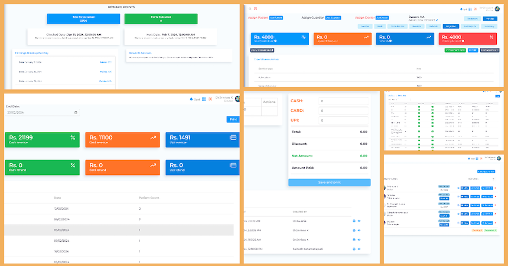Edit admission date pencil icon
The width and height of the screenshot is (508, 266).
click(437, 20)
